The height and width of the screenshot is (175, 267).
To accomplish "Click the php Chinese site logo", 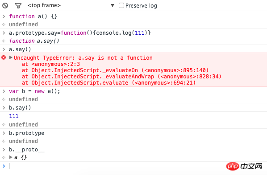I will point(244,166).
